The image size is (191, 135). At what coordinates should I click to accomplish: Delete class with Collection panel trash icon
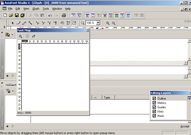pyautogui.click(x=13, y=126)
